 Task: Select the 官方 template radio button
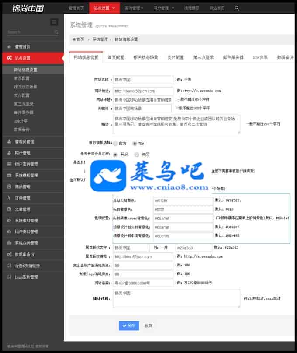[115, 143]
